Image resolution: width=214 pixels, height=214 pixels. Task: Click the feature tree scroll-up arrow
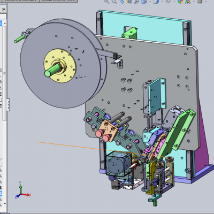(x=5, y=24)
